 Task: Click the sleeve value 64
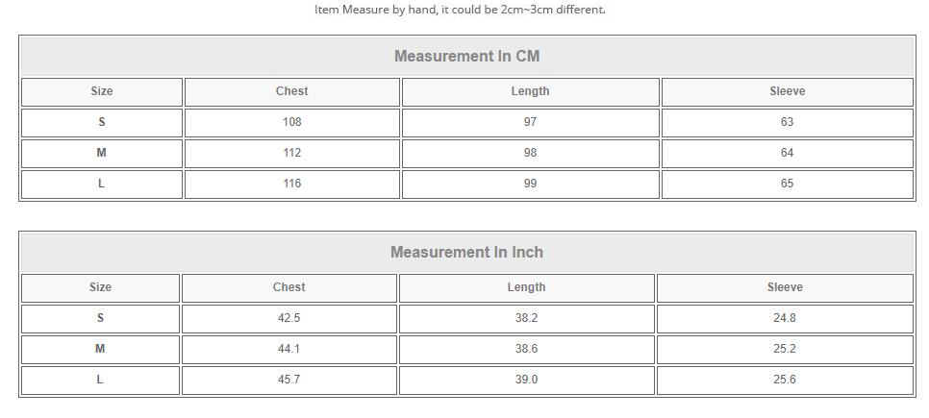tap(787, 153)
